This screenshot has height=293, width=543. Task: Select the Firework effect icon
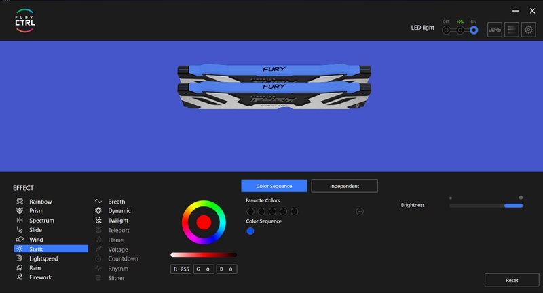pyautogui.click(x=20, y=277)
